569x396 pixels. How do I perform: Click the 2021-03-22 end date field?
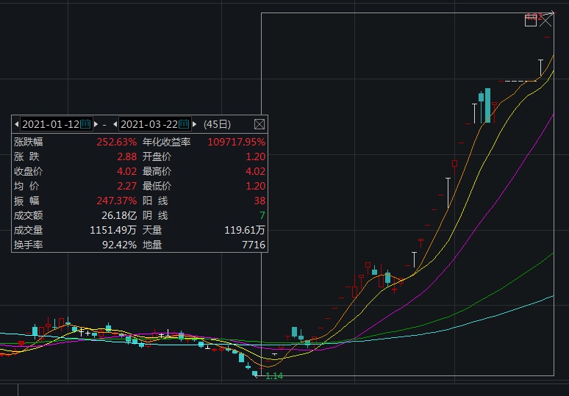[x=148, y=124]
